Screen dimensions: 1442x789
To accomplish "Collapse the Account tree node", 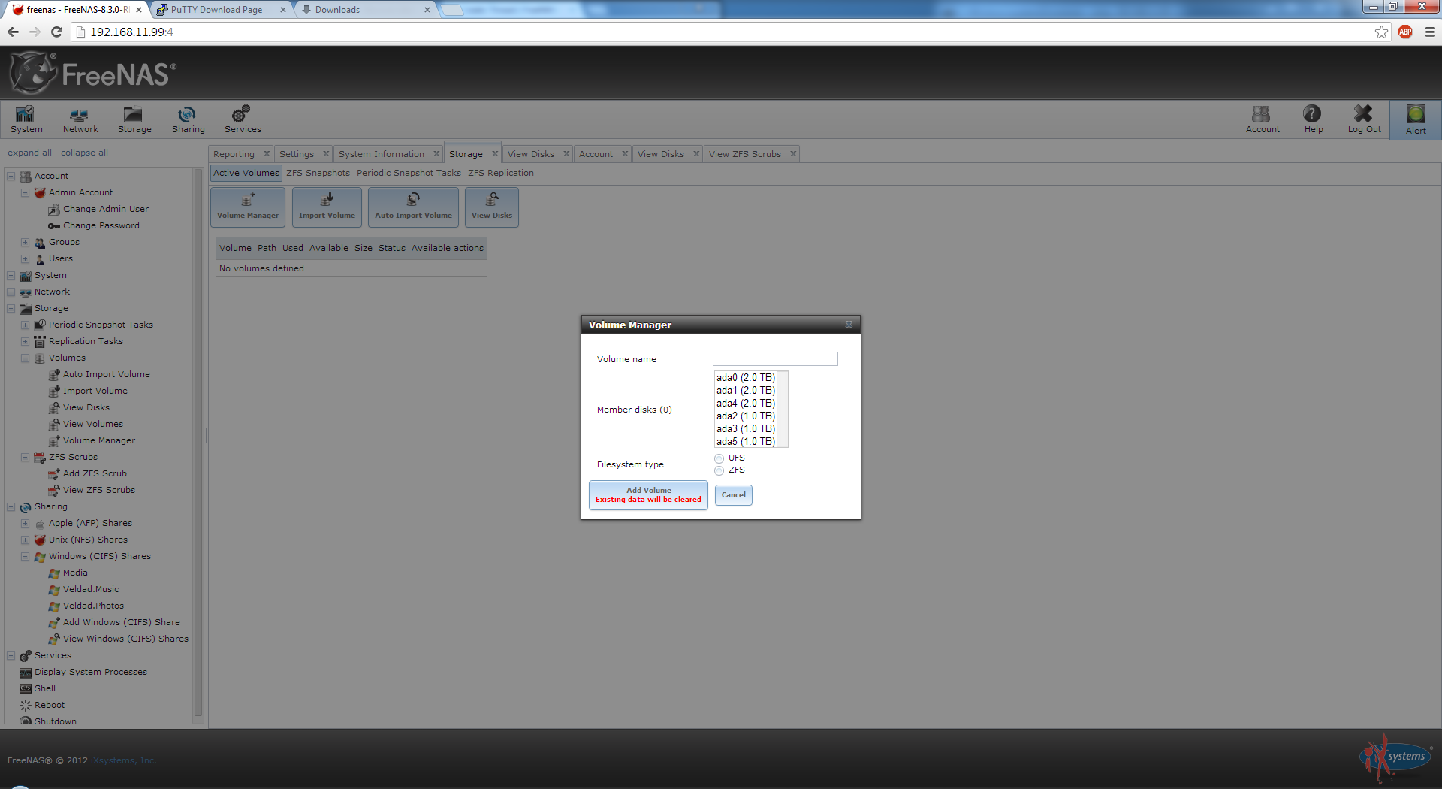I will (x=11, y=176).
